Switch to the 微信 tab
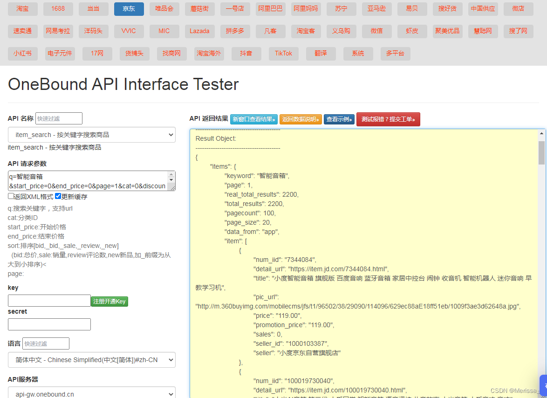 [x=377, y=31]
